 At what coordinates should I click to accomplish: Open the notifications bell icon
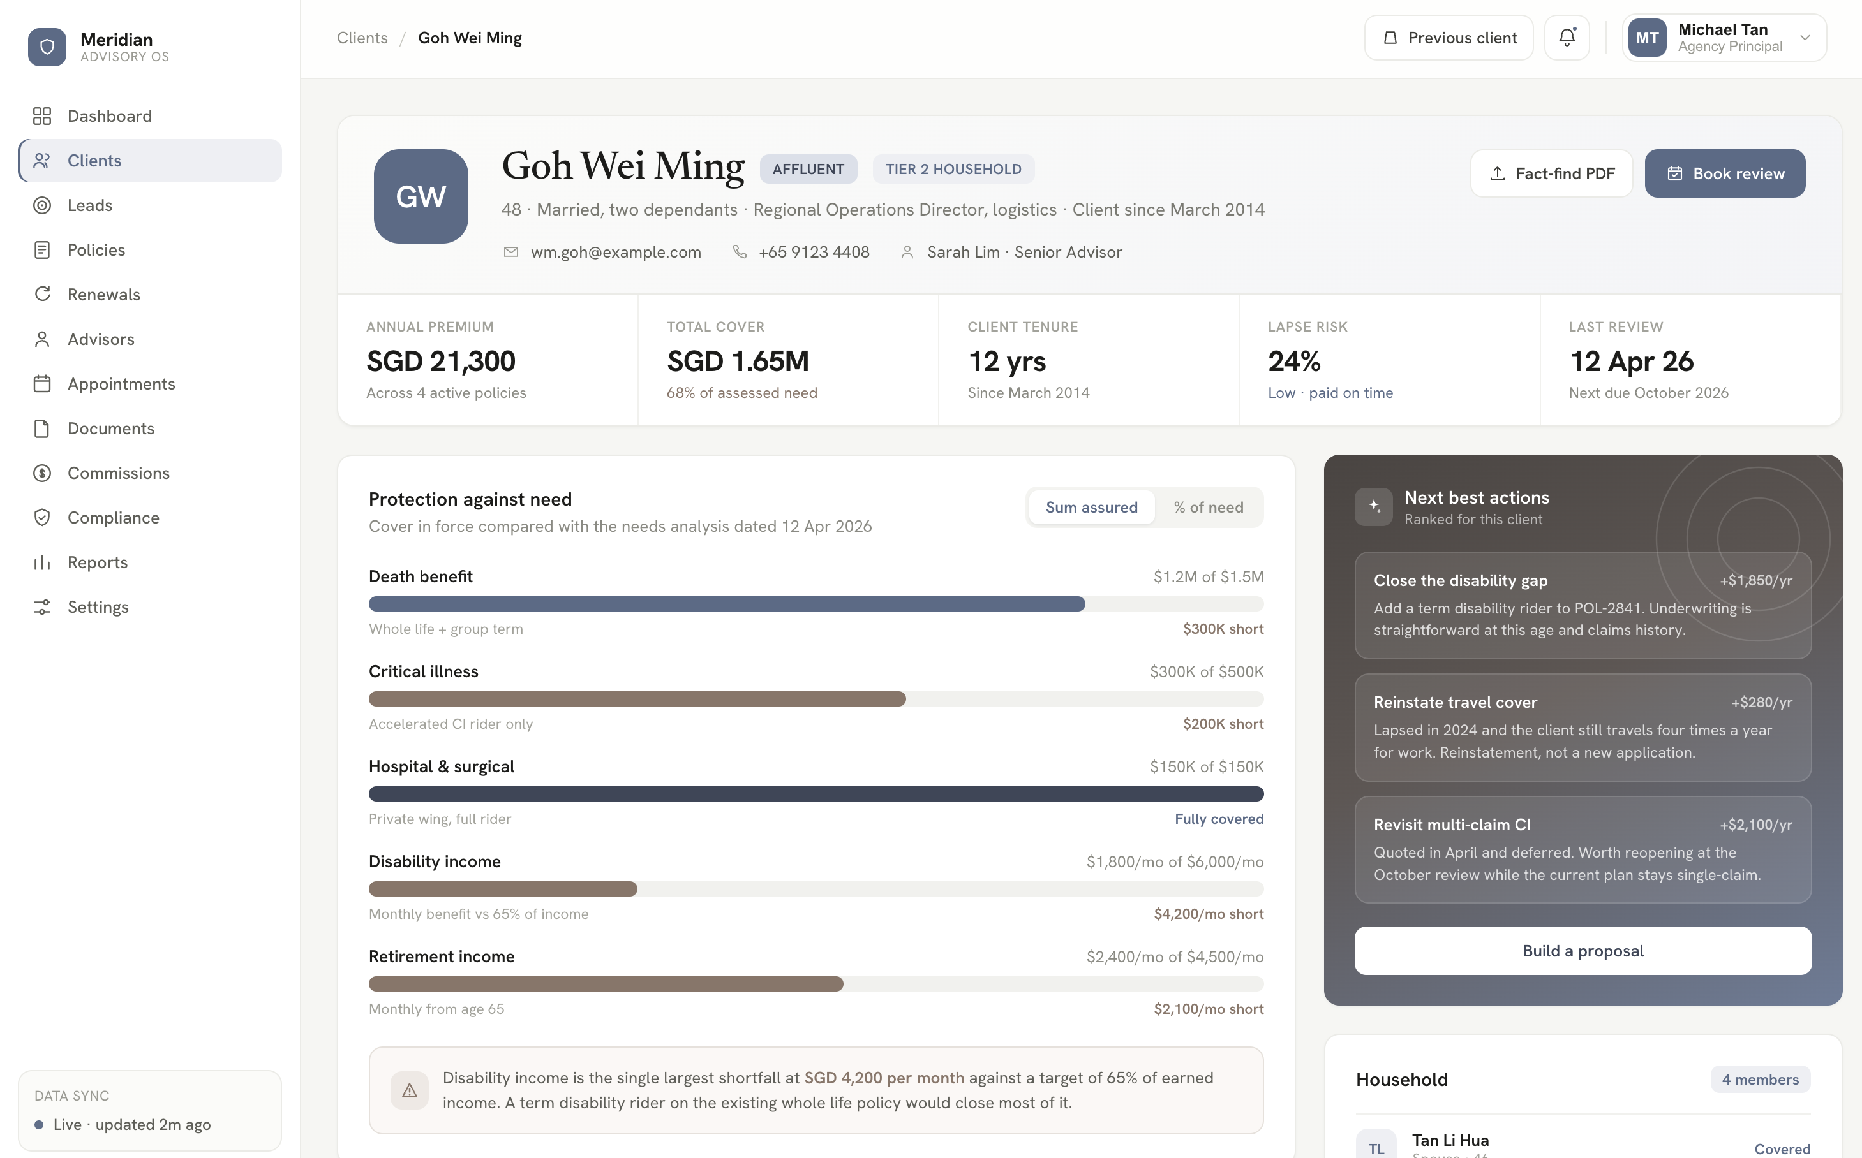pyautogui.click(x=1567, y=38)
